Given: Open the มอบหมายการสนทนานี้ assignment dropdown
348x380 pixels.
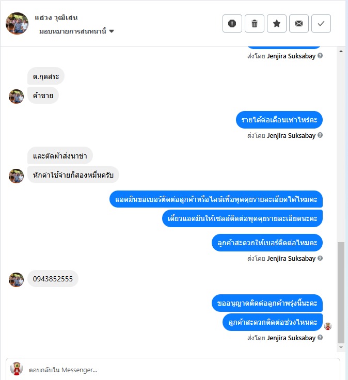Looking at the screenshot, I should 76,31.
